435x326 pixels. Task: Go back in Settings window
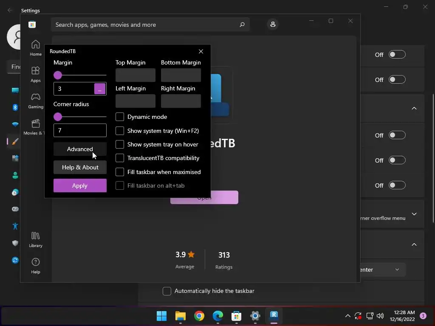pyautogui.click(x=10, y=10)
